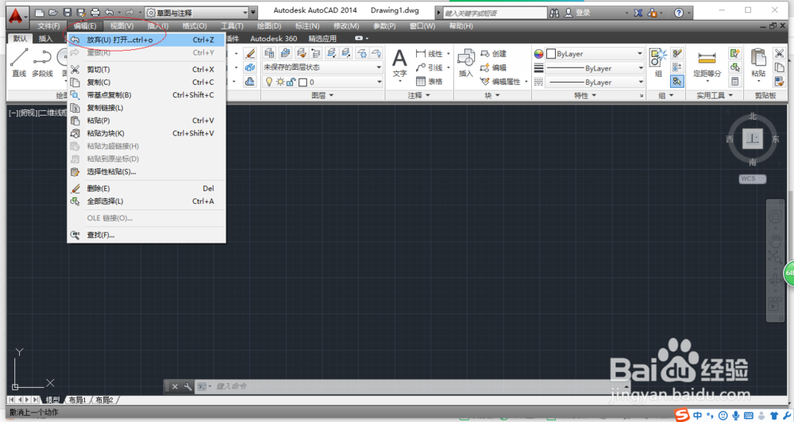This screenshot has height=422, width=794.
Task: Click the layer 0 color square
Action: click(x=303, y=82)
